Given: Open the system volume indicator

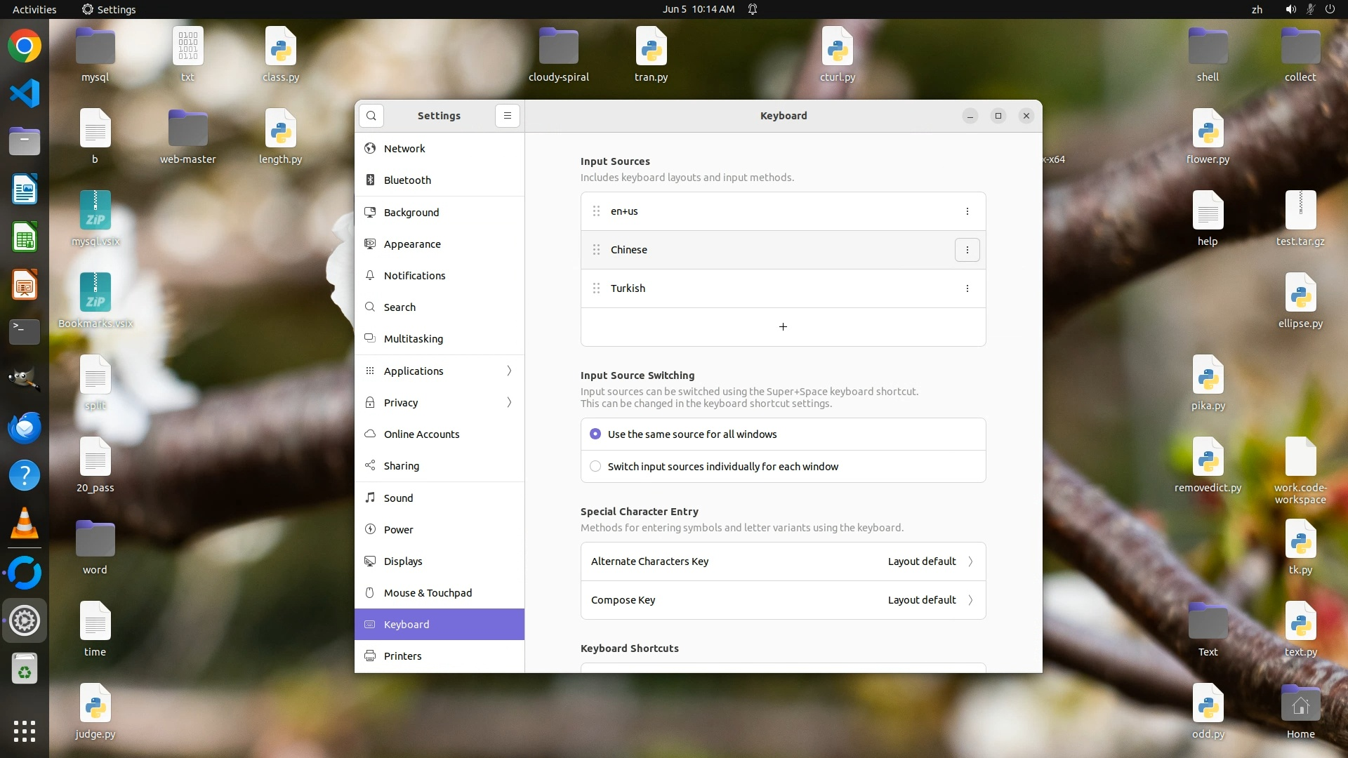Looking at the screenshot, I should pos(1290,9).
